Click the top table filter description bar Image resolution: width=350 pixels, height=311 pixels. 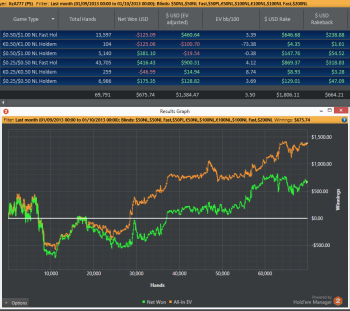click(175, 3)
